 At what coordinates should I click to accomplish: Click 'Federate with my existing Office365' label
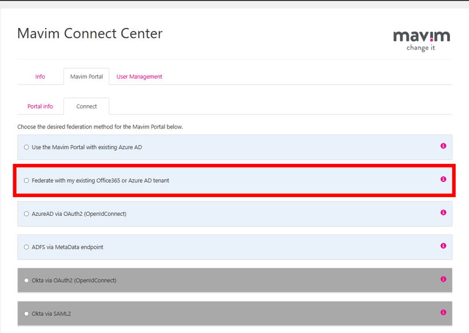[x=100, y=180]
